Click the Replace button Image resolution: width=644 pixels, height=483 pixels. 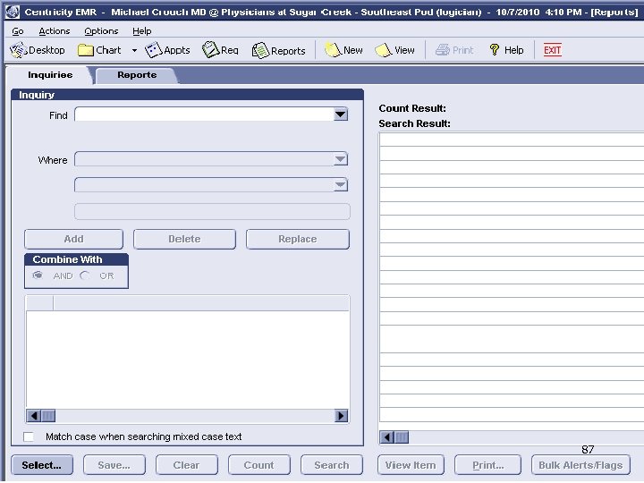pyautogui.click(x=298, y=239)
